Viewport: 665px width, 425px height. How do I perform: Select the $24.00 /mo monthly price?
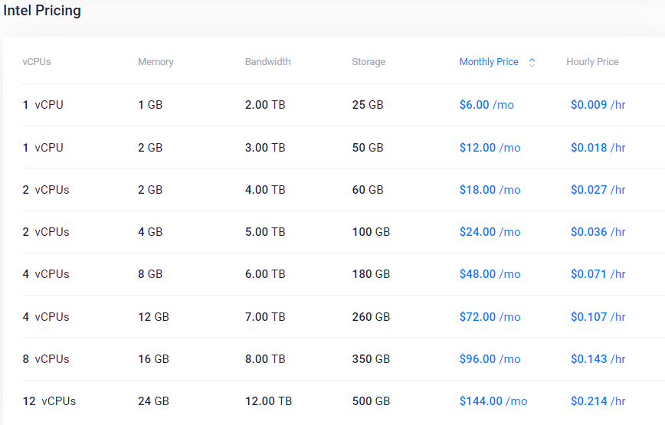pyautogui.click(x=490, y=232)
